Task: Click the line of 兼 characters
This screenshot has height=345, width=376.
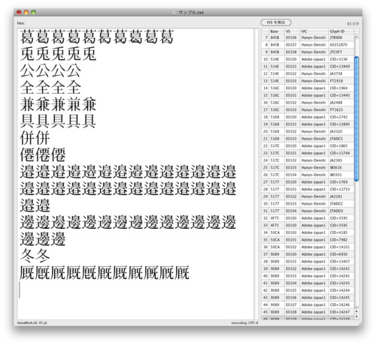Action: 58,104
